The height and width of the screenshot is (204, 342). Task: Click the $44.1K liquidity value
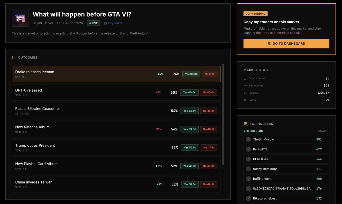click(324, 93)
